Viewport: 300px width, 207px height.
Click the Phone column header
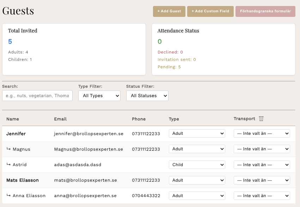tap(139, 119)
